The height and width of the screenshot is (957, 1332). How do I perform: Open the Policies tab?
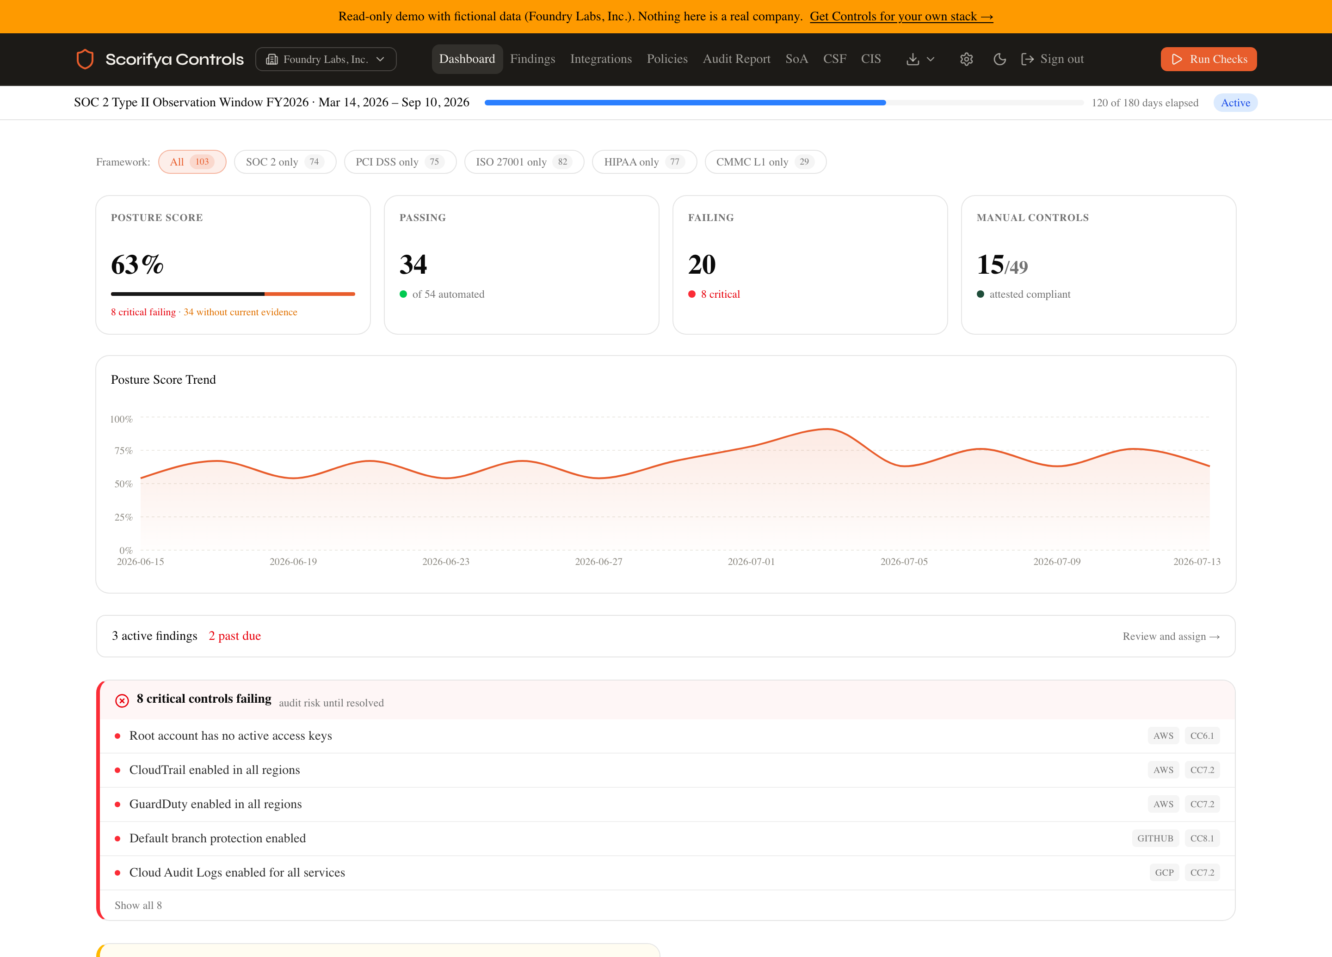point(667,59)
